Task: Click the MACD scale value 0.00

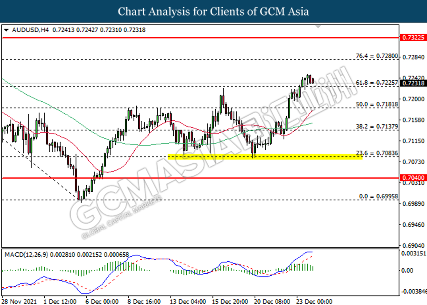Action: point(407,270)
